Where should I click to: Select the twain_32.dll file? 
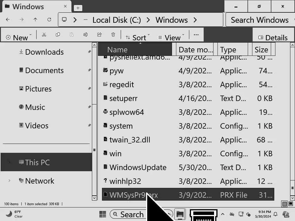tap(188, 140)
